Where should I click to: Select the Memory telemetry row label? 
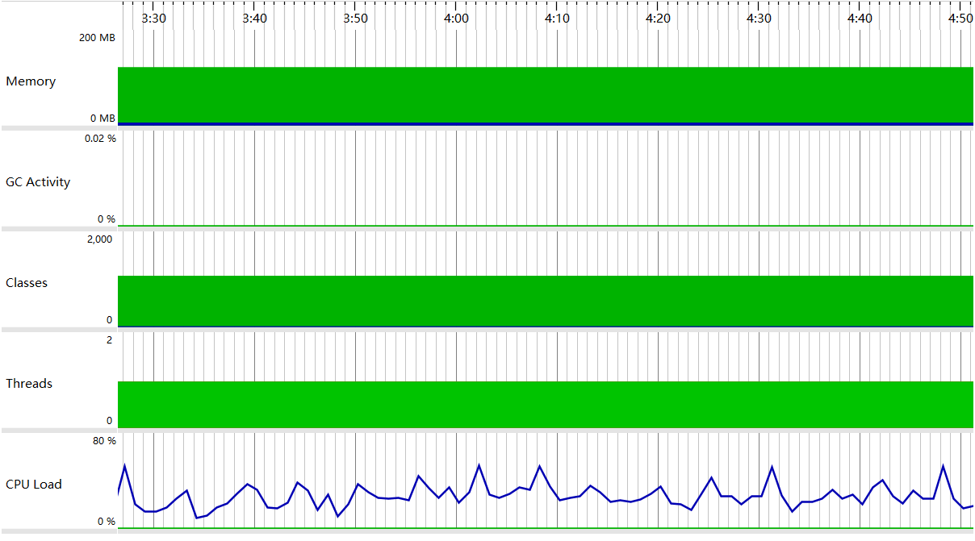31,81
